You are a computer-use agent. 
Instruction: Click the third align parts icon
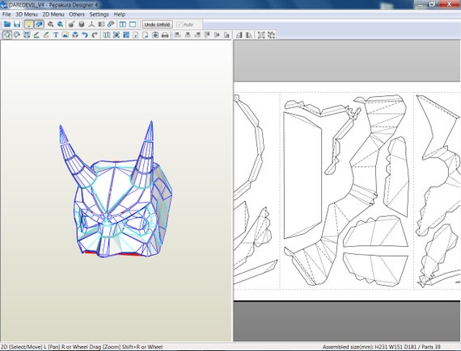(197, 35)
